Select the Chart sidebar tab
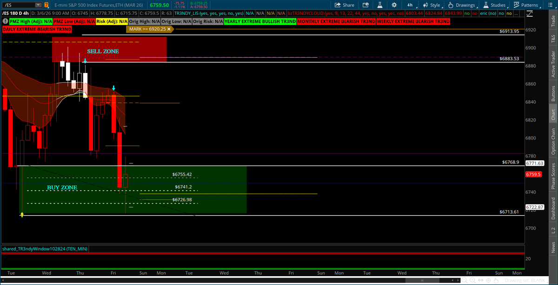The width and height of the screenshot is (558, 285). [x=553, y=115]
